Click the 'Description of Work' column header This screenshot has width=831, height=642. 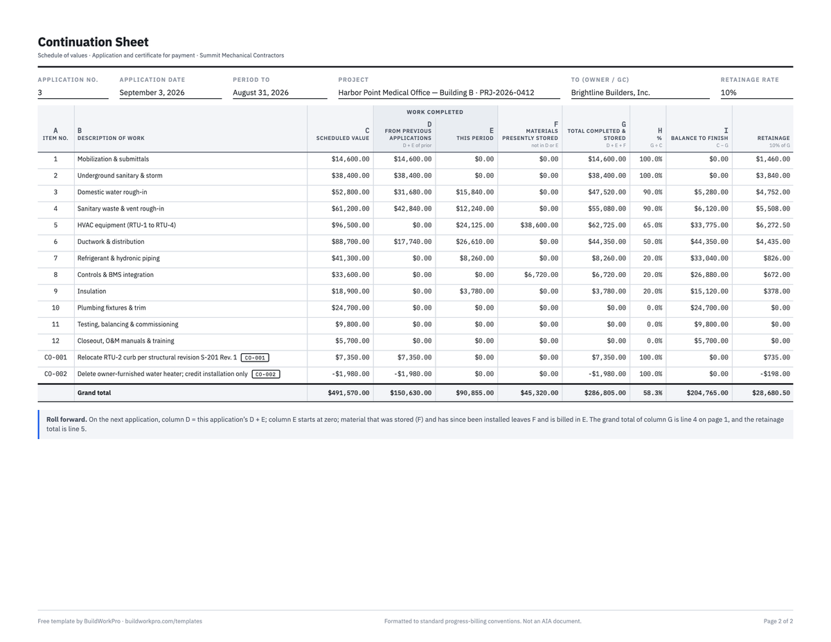click(111, 138)
